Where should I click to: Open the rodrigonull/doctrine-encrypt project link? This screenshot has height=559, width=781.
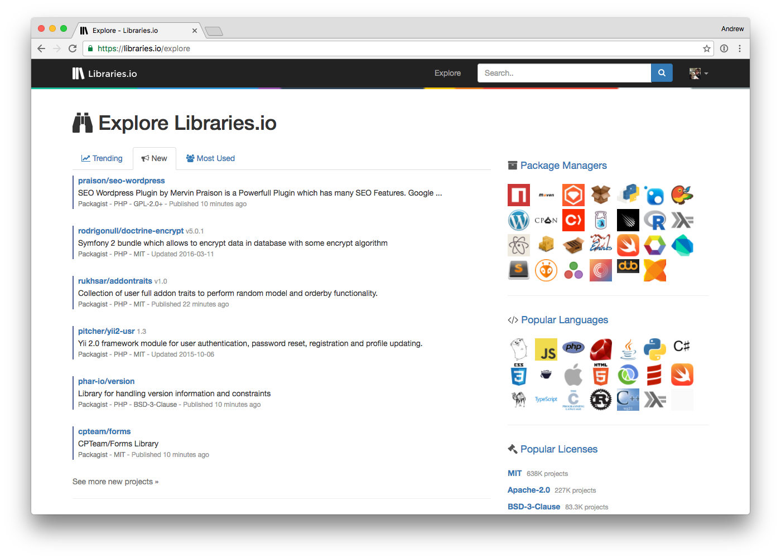coord(131,231)
